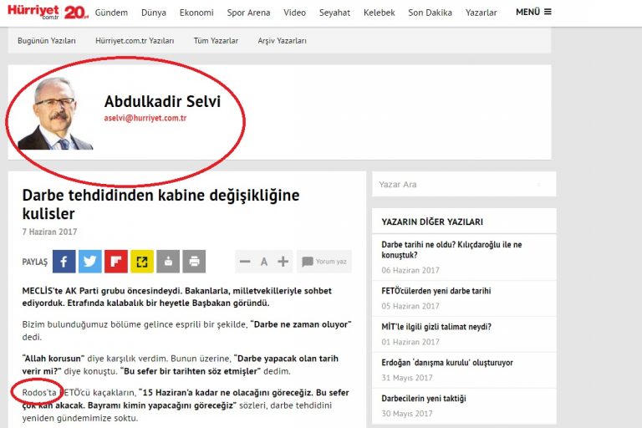Open article 'Darbe tarihi ne oldu? Kılıçdaroğlu ile ne konuştuk?'
The width and height of the screenshot is (642, 428).
[451, 250]
